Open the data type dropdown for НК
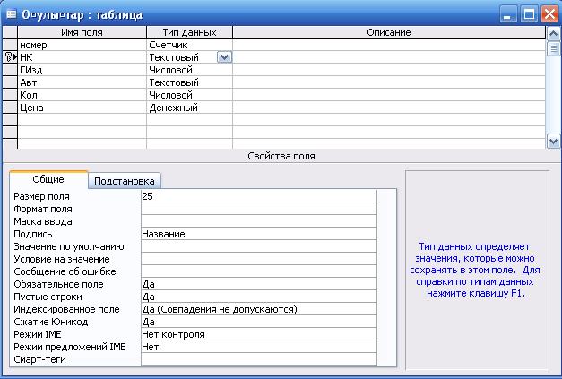This screenshot has height=379, width=562. point(224,56)
